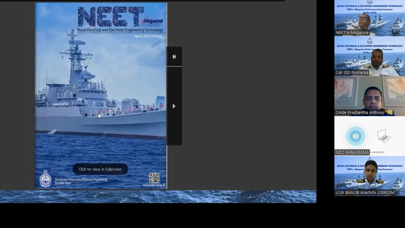
Task: Select LCdr BAALSB Arachchi's video tile
Action: coord(369,176)
